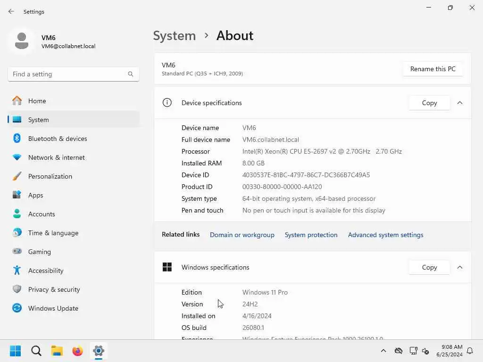Click the Version value 24H2
The height and width of the screenshot is (362, 483).
point(250,304)
